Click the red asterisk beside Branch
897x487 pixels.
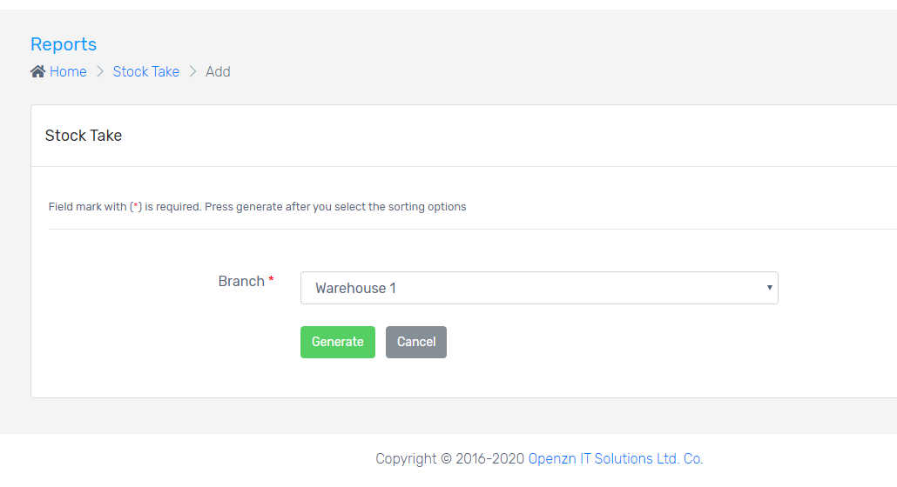(271, 280)
